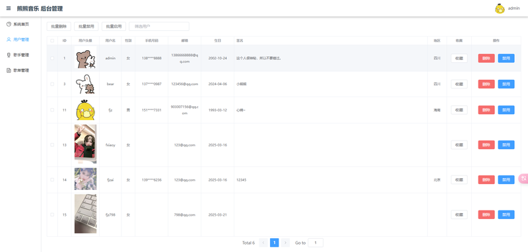Tick the checkbox for user admin row
Viewport: 528px width, 252px height.
pos(52,58)
